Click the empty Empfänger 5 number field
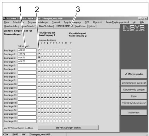The width and height of the screenshot is (149, 136). 27,65
